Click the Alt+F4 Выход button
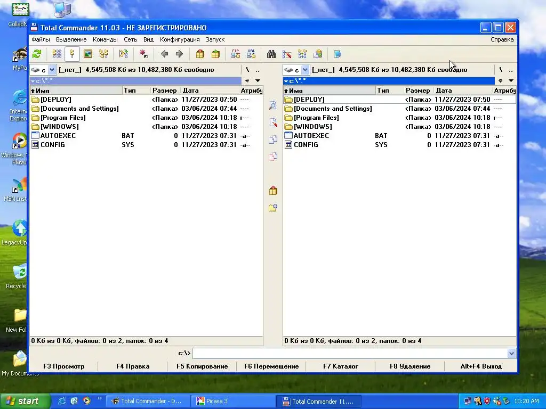The width and height of the screenshot is (546, 409). (x=481, y=366)
